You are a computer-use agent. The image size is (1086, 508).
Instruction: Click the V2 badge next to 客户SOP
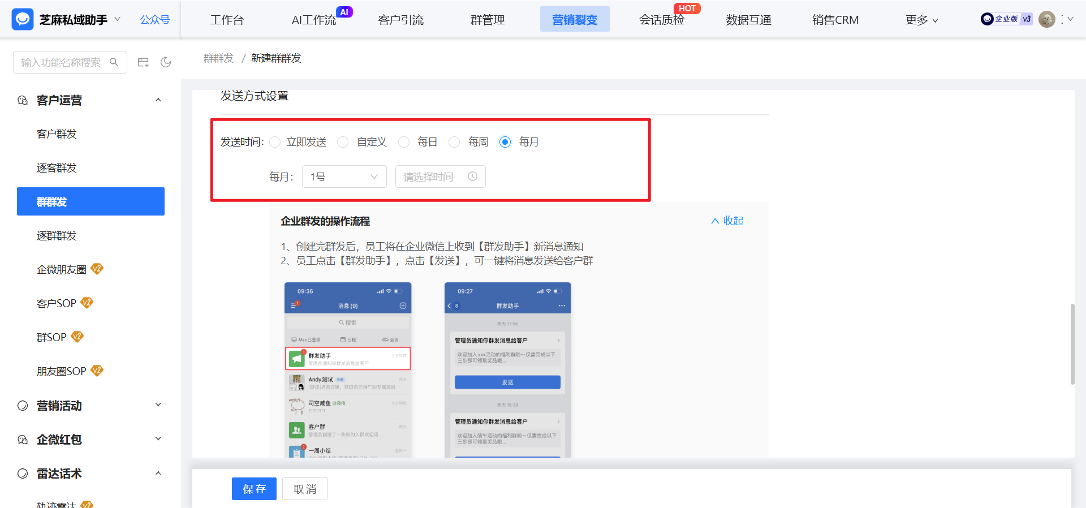tap(87, 303)
